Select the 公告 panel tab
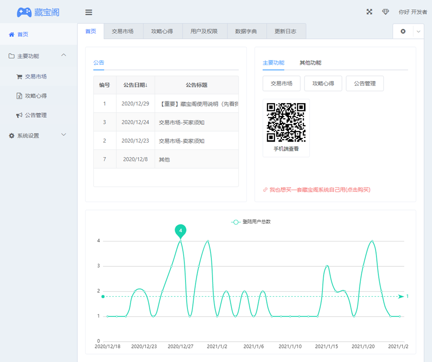 click(99, 63)
